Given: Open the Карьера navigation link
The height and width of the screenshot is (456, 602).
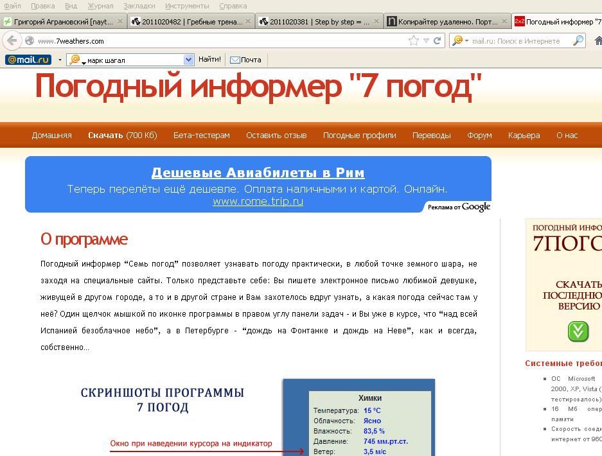Looking at the screenshot, I should coord(524,135).
